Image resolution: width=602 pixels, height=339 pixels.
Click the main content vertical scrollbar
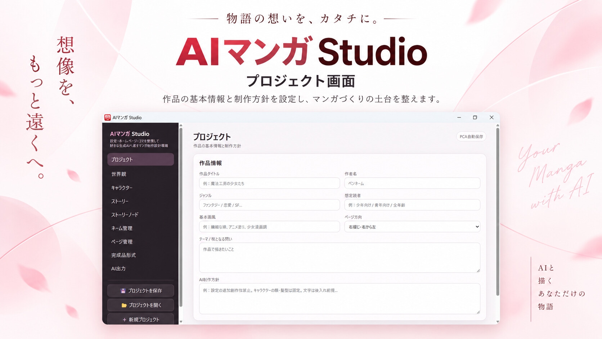[x=498, y=212]
